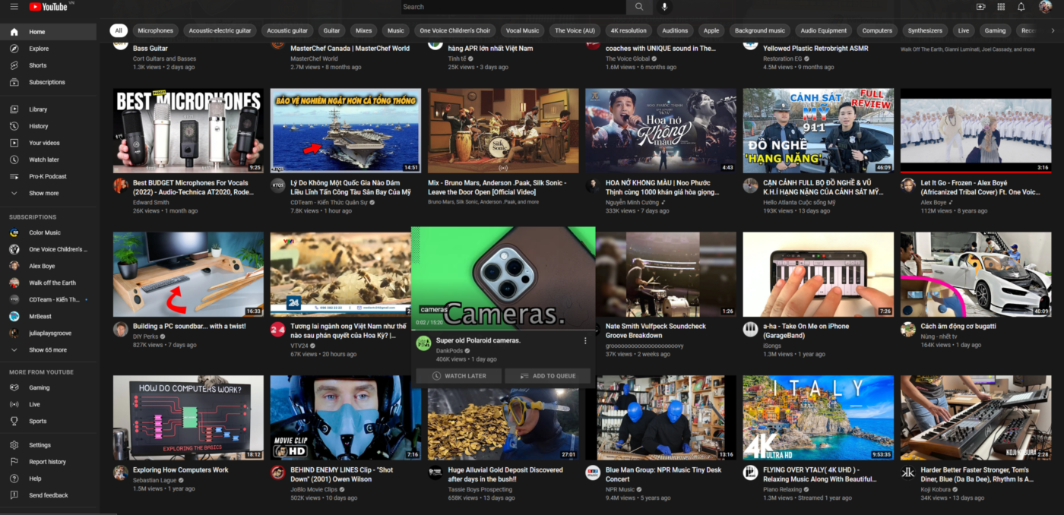The height and width of the screenshot is (515, 1064).
Task: Expand Show more under Pro-K Podcast
Action: [49, 193]
